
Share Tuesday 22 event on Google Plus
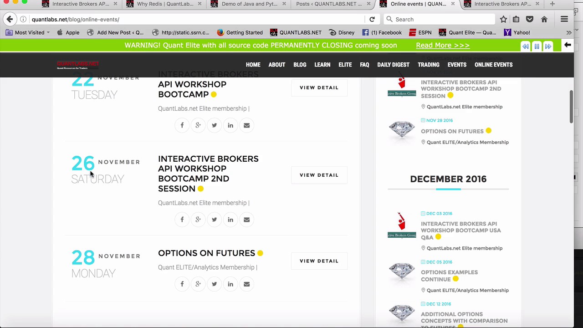click(198, 125)
